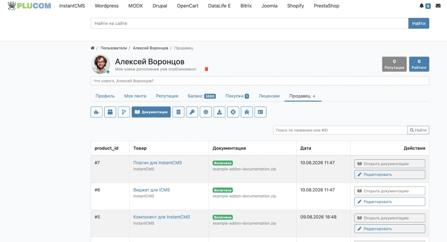This screenshot has height=242, width=447.
Task: Edit documentation for product #6
Action: click(390, 202)
